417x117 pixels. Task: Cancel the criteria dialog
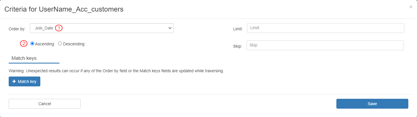tap(45, 104)
